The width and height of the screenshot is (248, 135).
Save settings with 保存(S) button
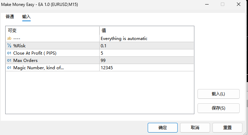click(218, 108)
